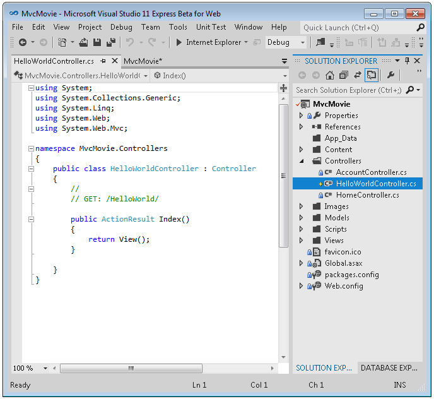Click the editor split window handle icon
Screen dimensions: 434x399
(283, 88)
